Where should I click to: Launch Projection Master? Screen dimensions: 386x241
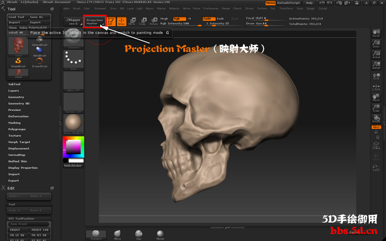[95, 22]
